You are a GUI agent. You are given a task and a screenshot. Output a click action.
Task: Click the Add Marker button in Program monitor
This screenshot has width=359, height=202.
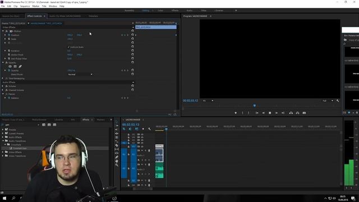click(236, 113)
